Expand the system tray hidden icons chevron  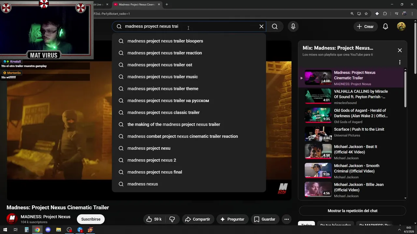(399, 230)
